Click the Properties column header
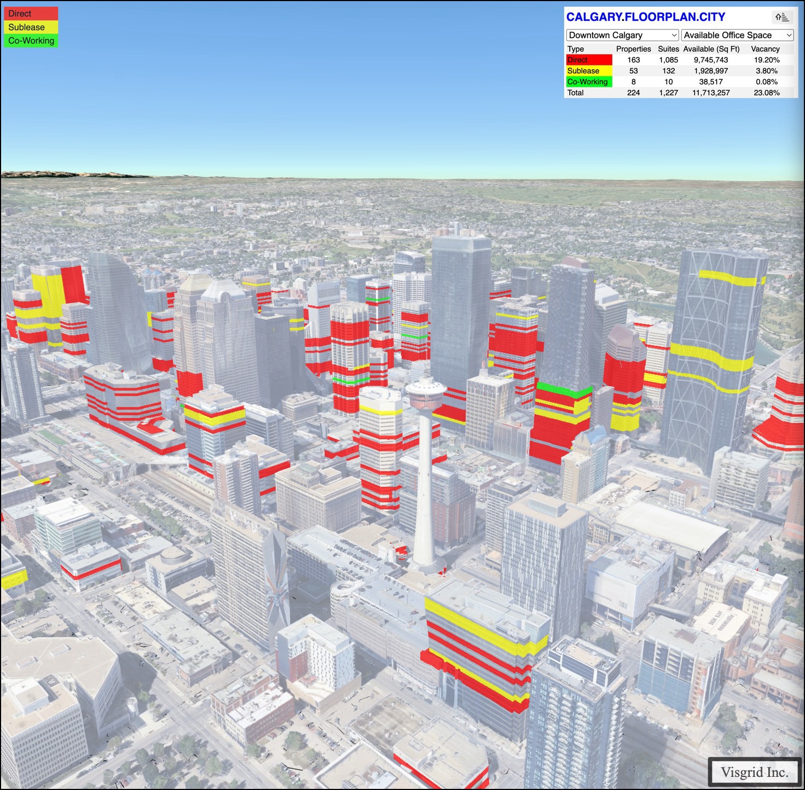This screenshot has width=805, height=790. click(x=633, y=49)
